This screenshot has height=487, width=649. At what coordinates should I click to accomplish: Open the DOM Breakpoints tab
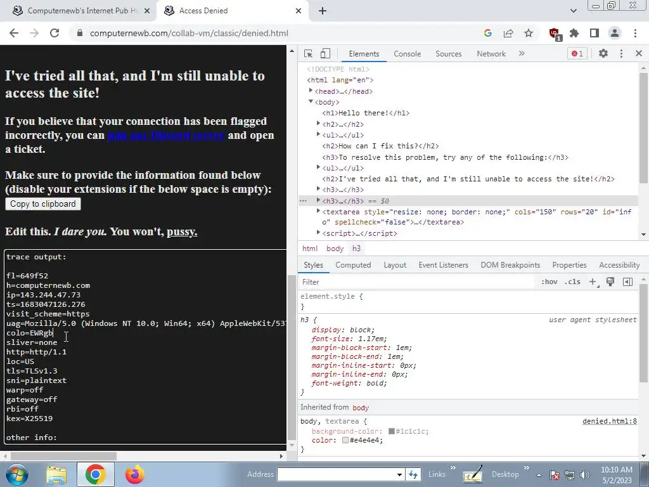point(510,265)
